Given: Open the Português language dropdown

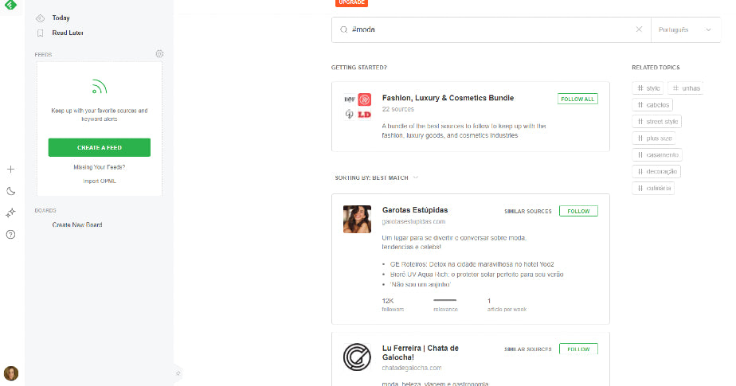Looking at the screenshot, I should [x=685, y=29].
